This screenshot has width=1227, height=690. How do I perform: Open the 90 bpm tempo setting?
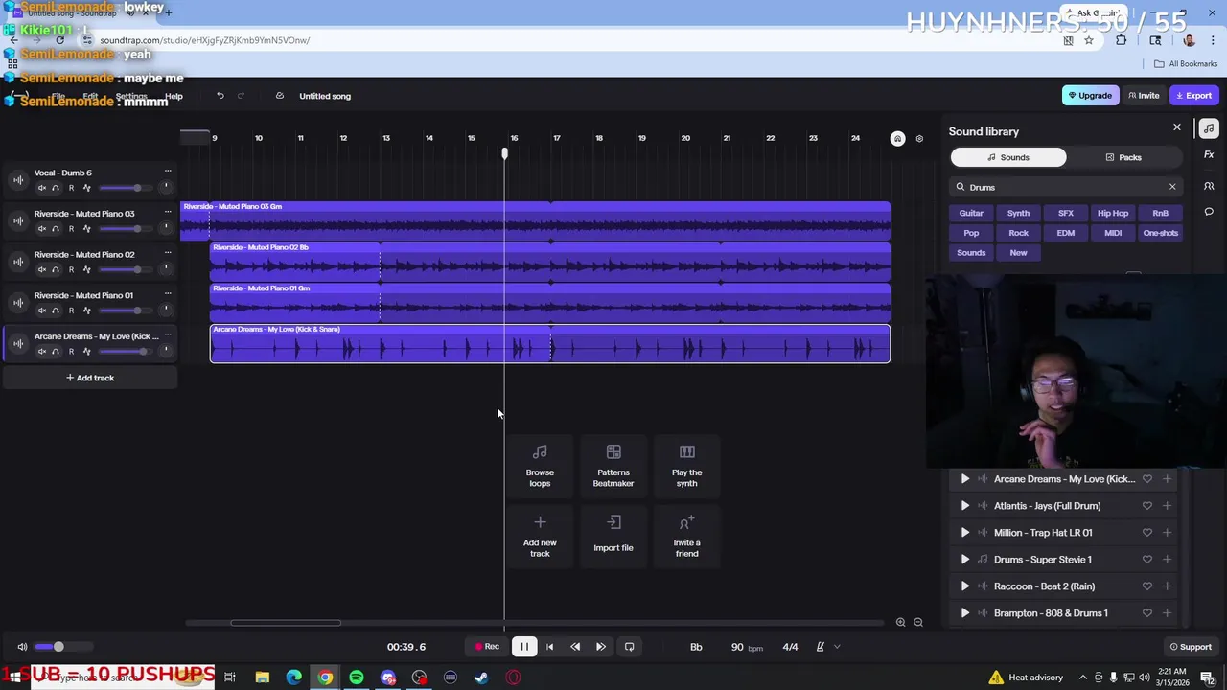[x=747, y=647]
